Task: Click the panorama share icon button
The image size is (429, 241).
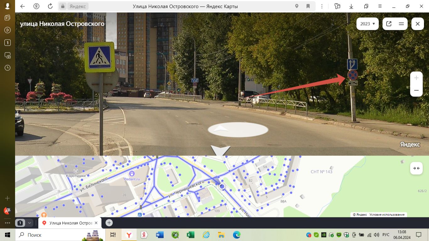Action: point(389,24)
